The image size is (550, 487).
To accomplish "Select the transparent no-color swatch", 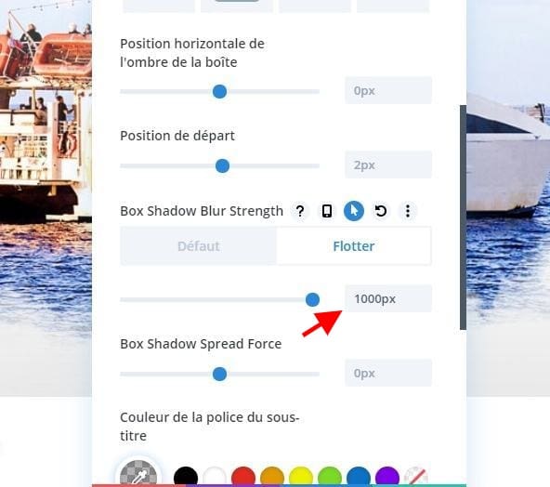I will click(x=416, y=477).
